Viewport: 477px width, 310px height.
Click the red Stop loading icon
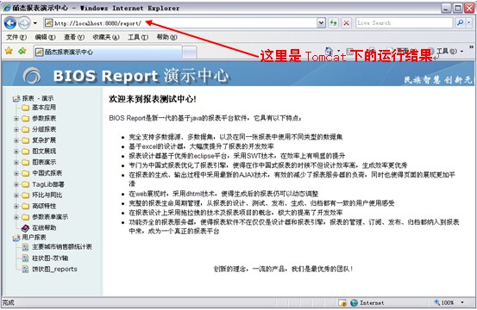[346, 22]
